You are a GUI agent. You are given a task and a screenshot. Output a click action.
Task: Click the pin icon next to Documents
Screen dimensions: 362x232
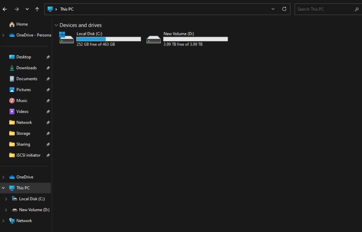(48, 79)
